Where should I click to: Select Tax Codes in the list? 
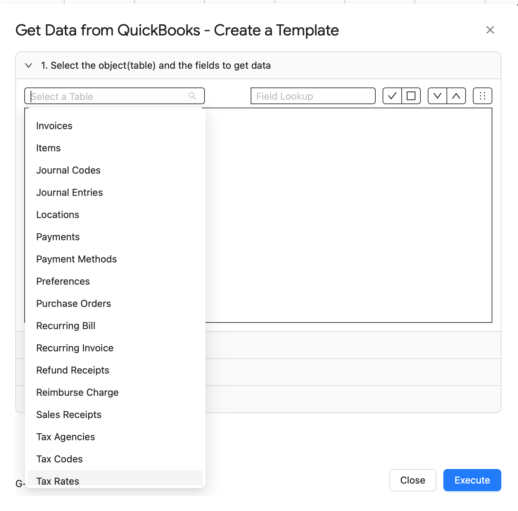(x=115, y=459)
